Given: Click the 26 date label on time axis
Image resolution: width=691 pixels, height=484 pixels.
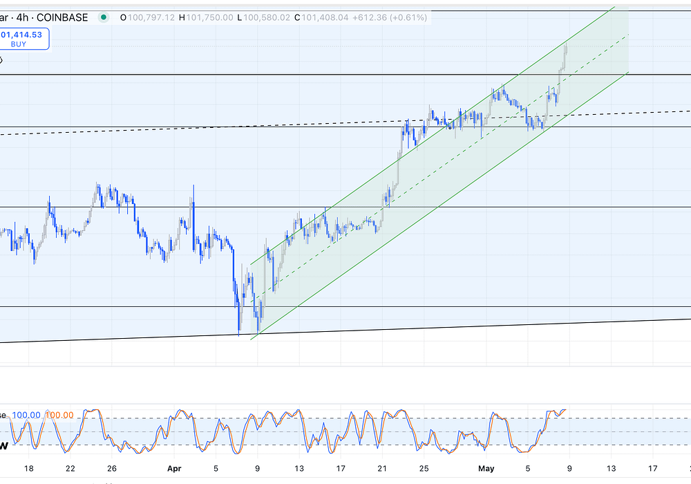Looking at the screenshot, I should point(111,467).
